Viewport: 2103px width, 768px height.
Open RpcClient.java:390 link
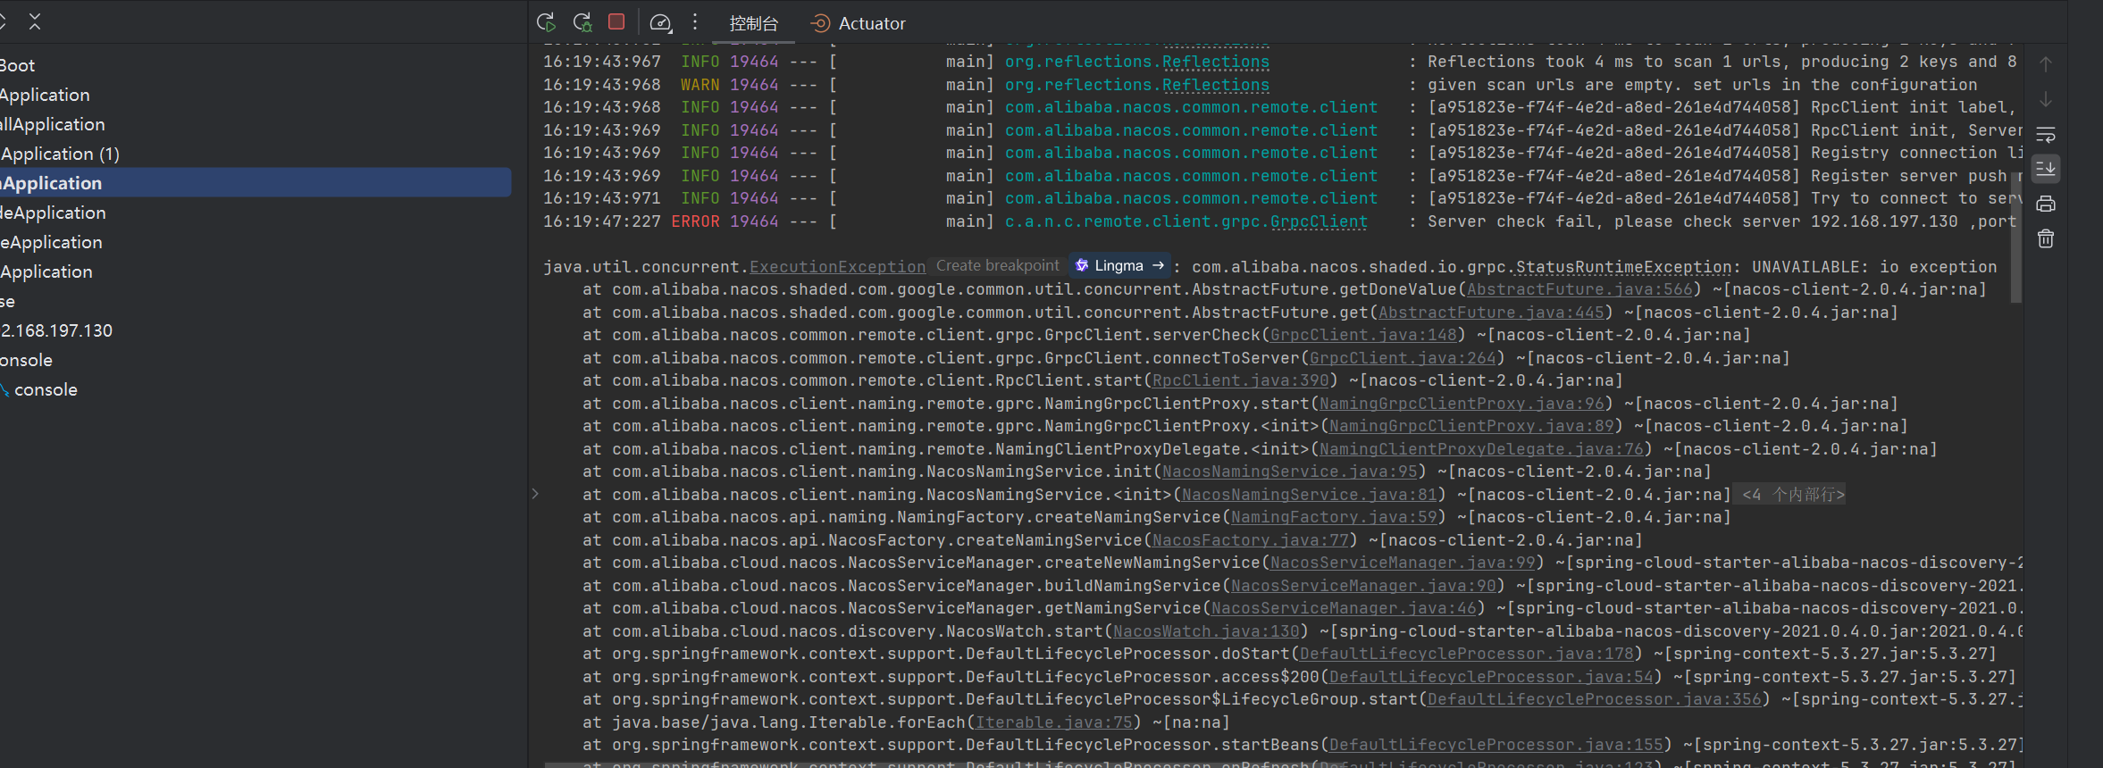[x=1241, y=380]
